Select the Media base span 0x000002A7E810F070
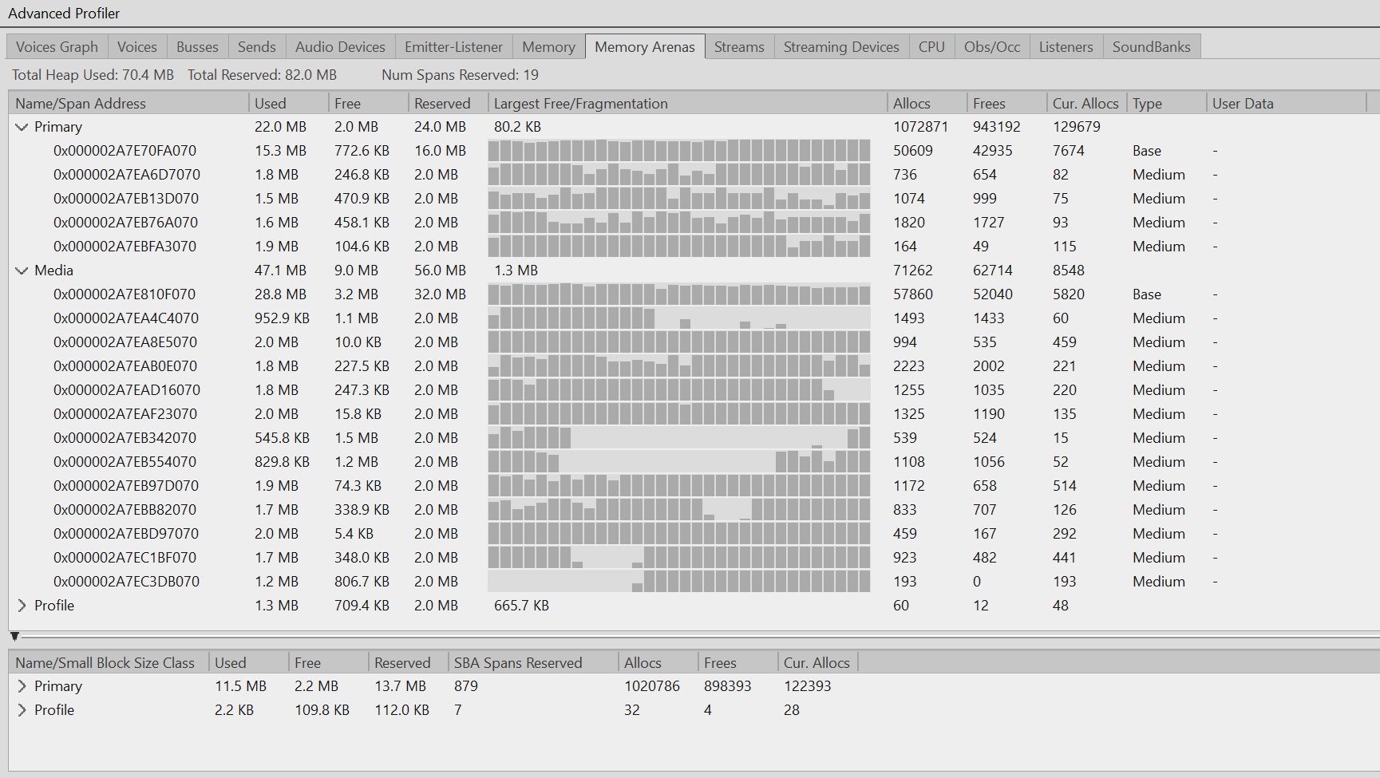This screenshot has height=778, width=1380. [x=125, y=294]
